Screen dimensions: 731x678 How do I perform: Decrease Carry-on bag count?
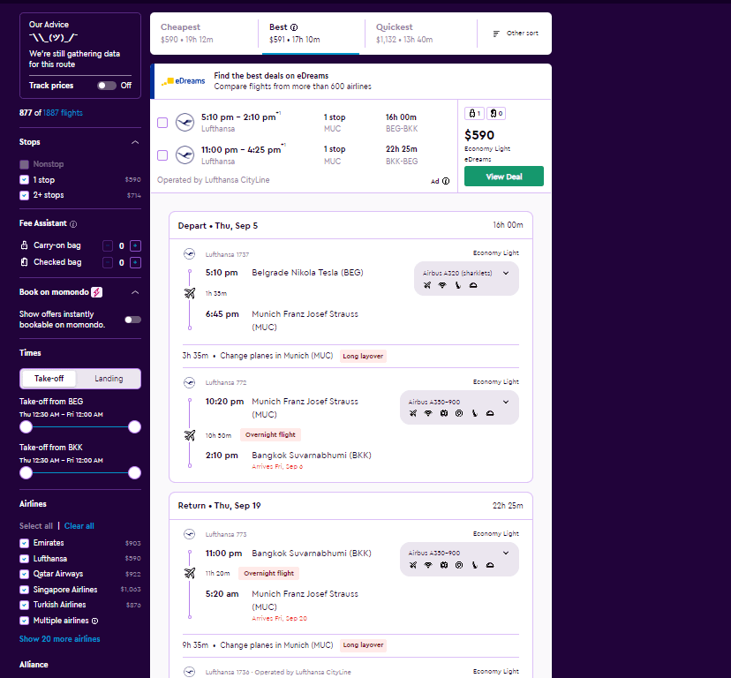(108, 245)
